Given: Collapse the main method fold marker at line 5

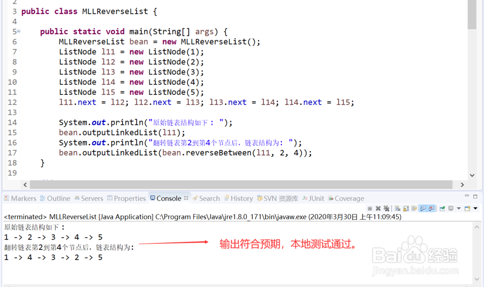Looking at the screenshot, I should [x=18, y=31].
